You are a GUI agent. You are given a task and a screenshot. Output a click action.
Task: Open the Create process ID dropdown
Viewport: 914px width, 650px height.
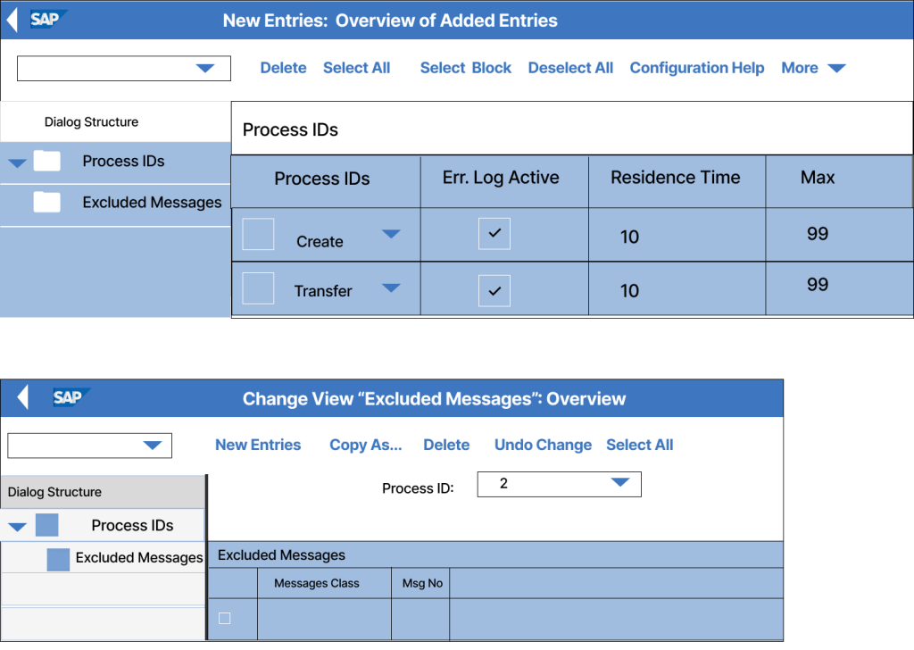391,234
